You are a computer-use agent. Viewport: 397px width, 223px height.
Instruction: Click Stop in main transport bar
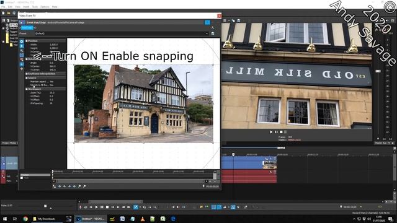(x=107, y=207)
